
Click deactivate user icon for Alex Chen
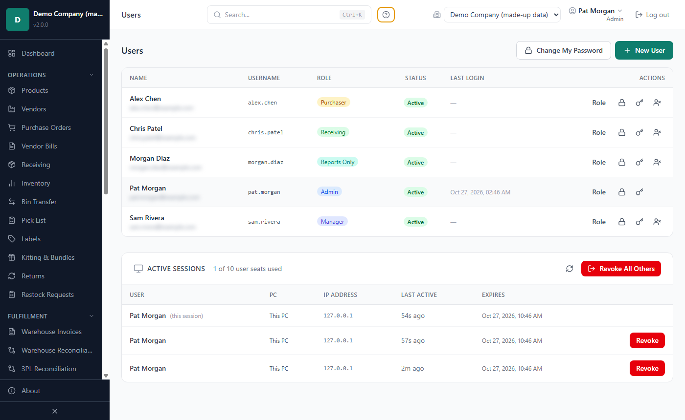click(x=657, y=103)
